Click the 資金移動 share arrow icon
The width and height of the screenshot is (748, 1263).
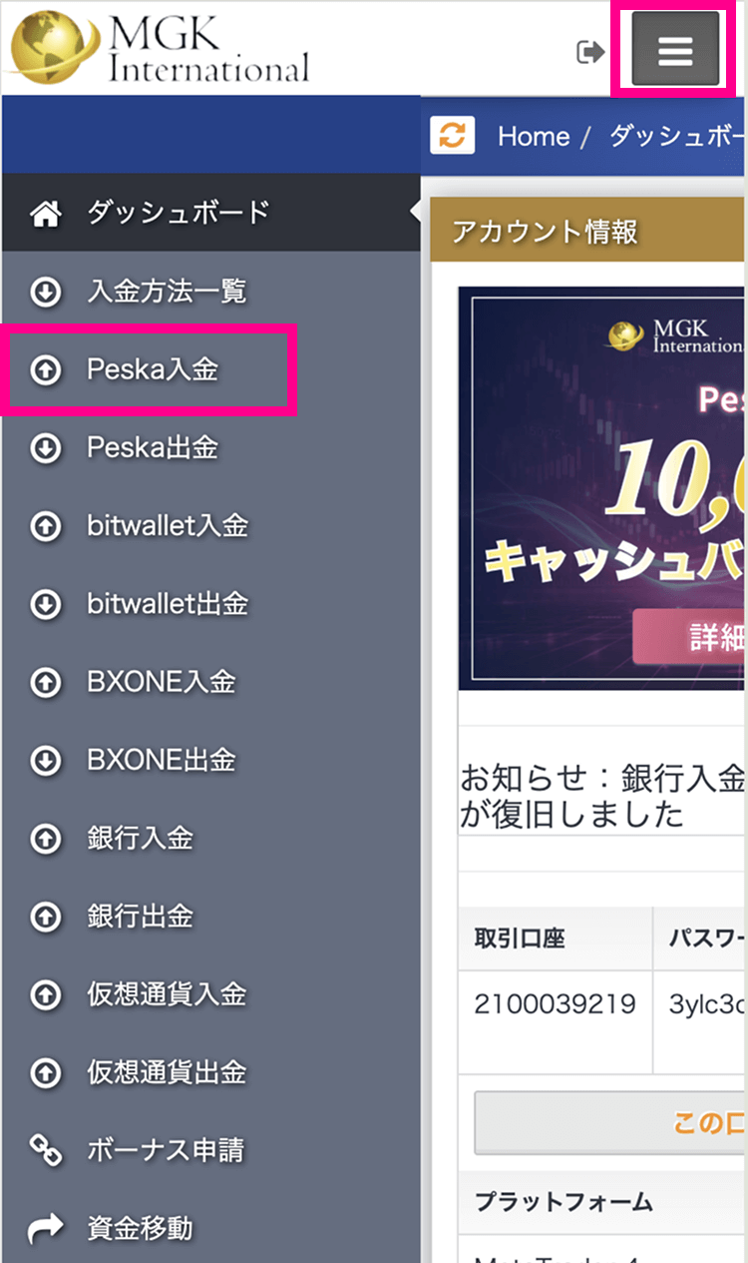point(46,1229)
